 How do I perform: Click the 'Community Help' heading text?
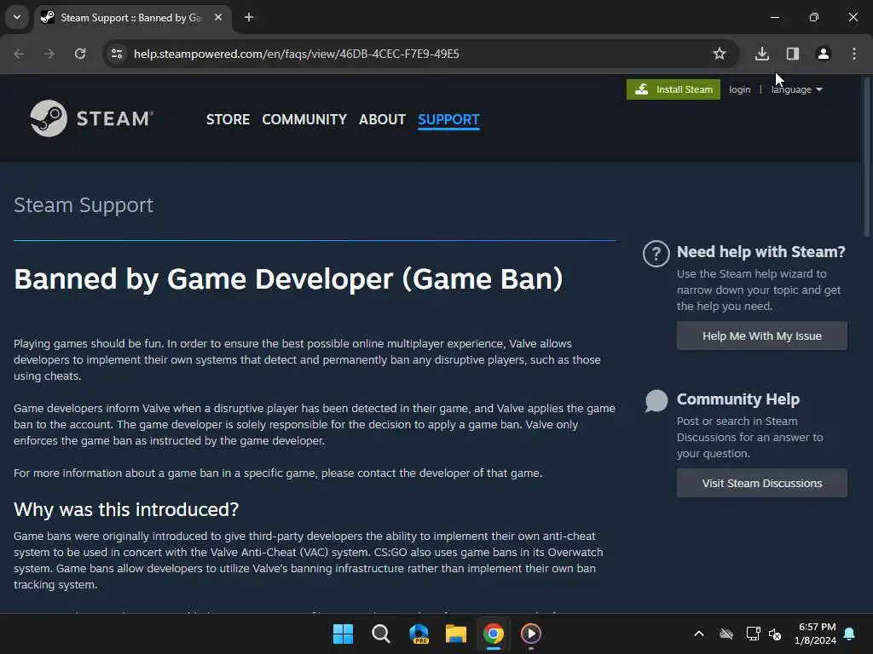[x=738, y=399]
